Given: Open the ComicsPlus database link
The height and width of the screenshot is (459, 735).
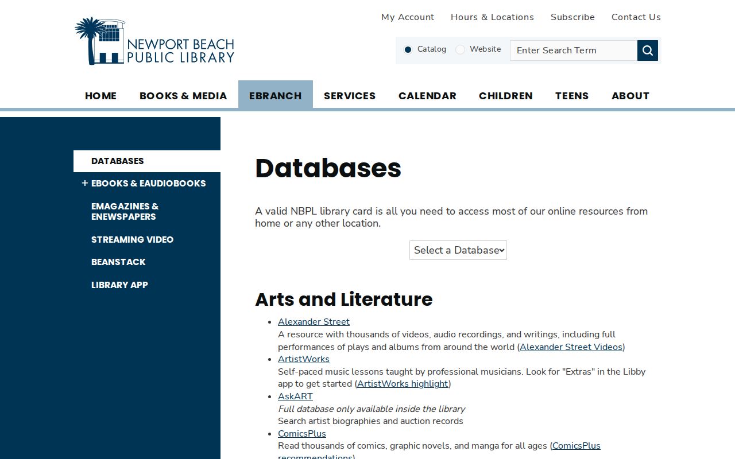Looking at the screenshot, I should tap(302, 434).
